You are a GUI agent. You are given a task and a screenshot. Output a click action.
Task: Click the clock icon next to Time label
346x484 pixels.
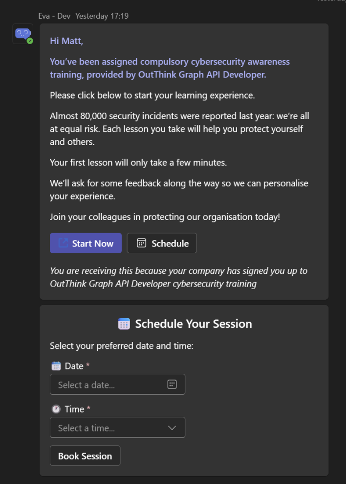pyautogui.click(x=56, y=409)
